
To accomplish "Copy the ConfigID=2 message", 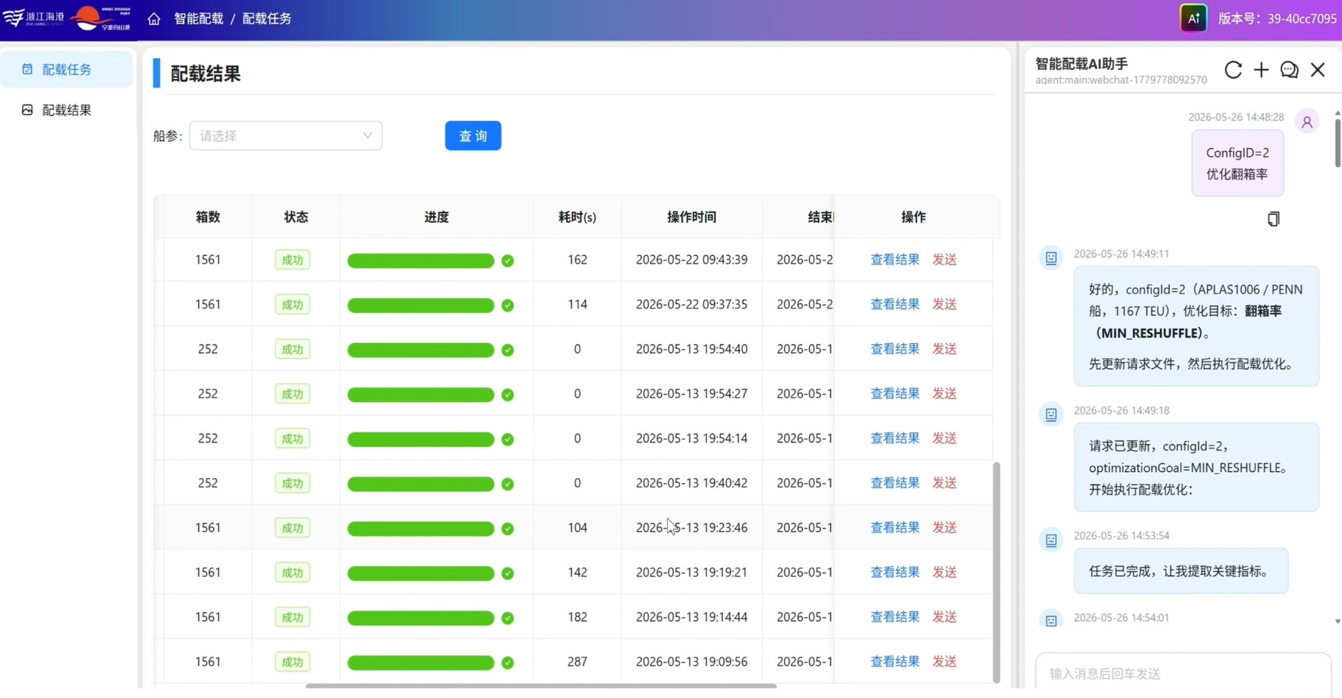I will pyautogui.click(x=1273, y=219).
